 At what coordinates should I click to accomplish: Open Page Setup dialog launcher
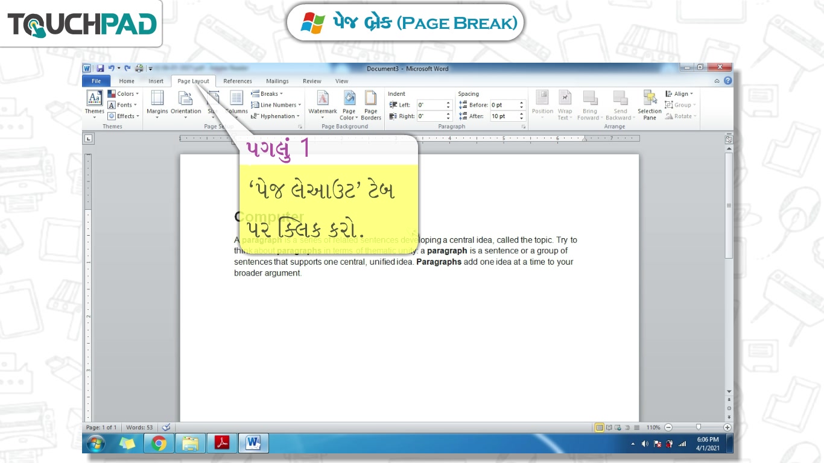(300, 127)
